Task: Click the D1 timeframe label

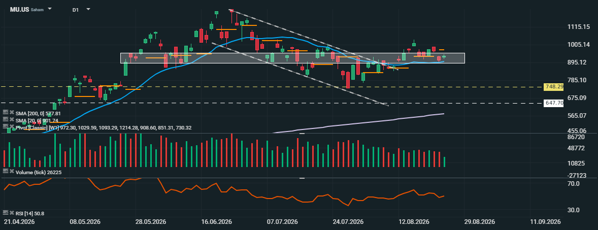Action: coord(76,10)
